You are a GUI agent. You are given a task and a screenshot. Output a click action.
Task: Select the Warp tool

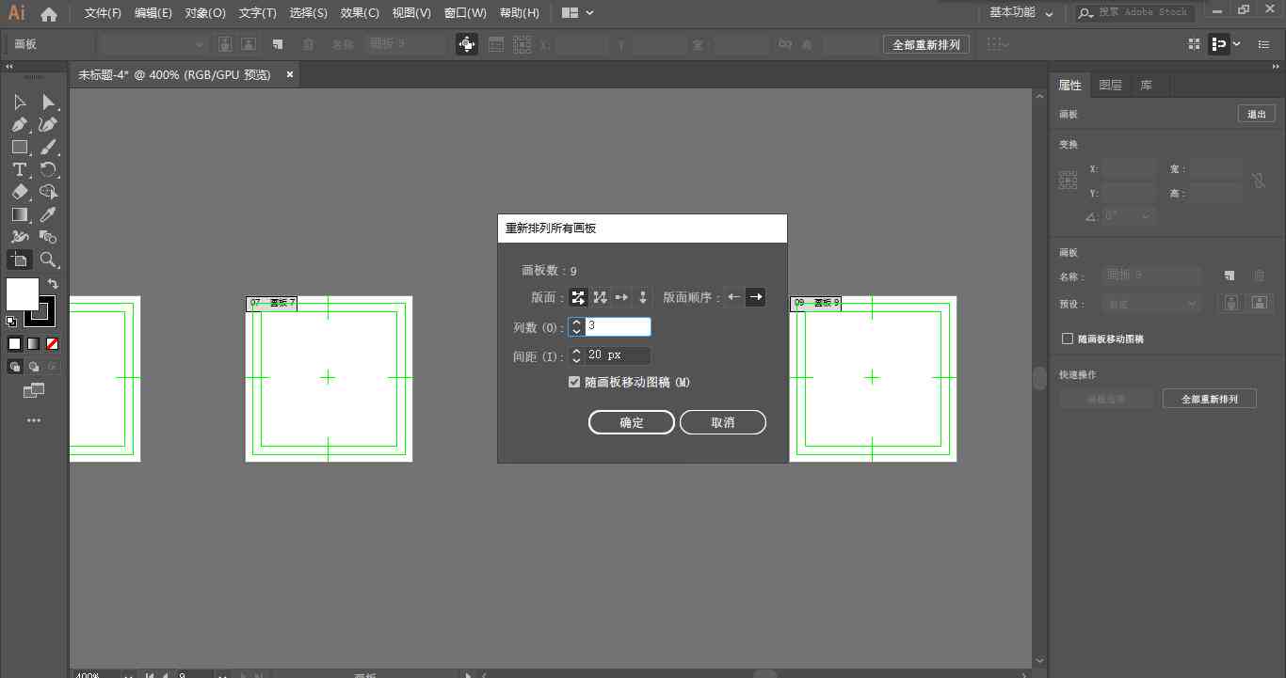pos(20,237)
